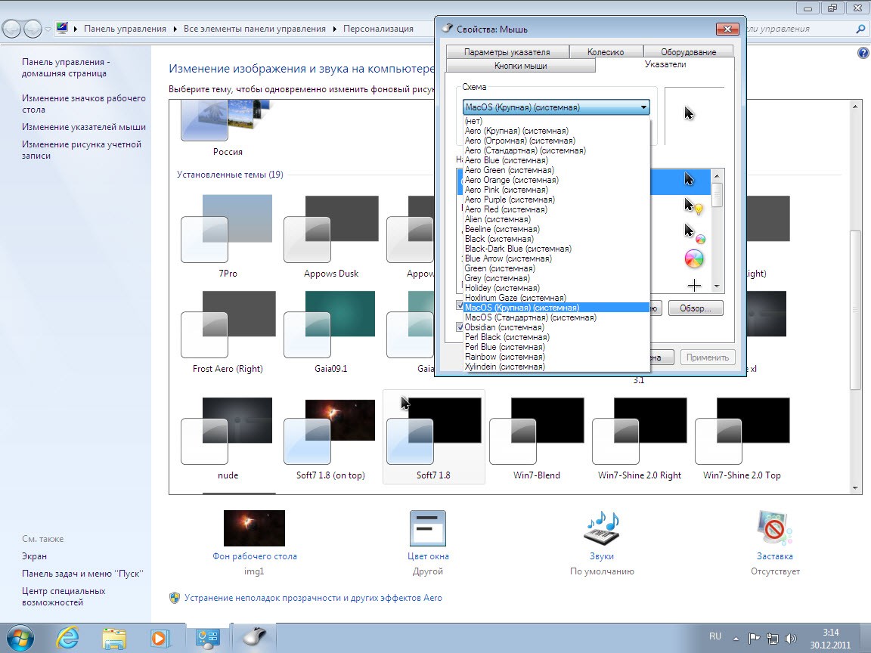Collapse the Схема dropdown arrow
This screenshot has height=653, width=871.
click(643, 107)
